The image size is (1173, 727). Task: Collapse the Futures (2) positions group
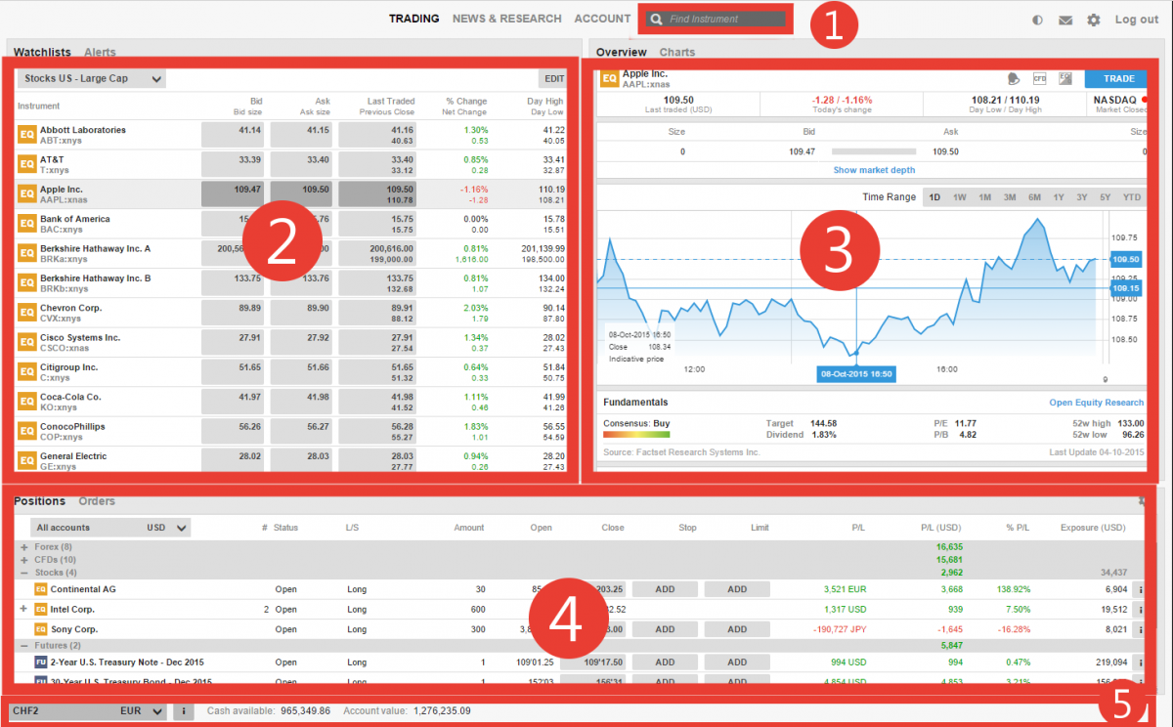click(x=24, y=646)
